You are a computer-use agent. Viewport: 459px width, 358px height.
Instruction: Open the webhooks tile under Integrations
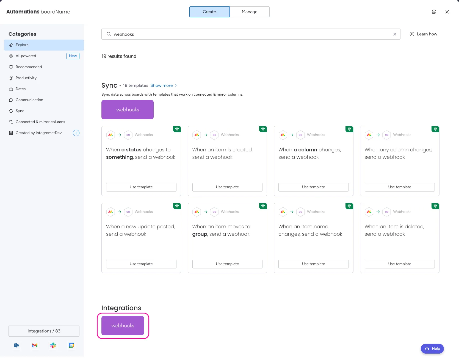click(123, 326)
